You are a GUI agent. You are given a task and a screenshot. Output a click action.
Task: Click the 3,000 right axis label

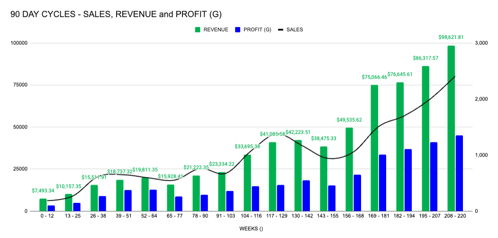tap(481, 43)
